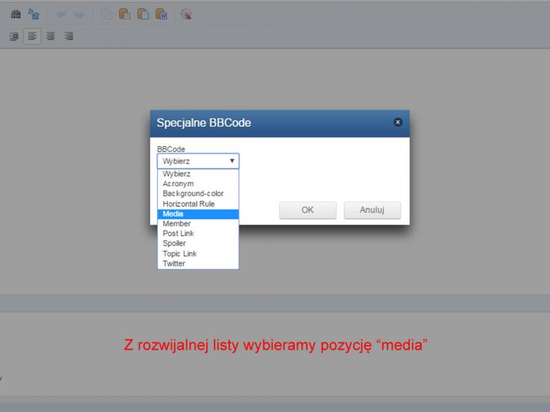Choose the "Horizontal Rule" option
Viewport: 550px width, 412px height.
198,204
